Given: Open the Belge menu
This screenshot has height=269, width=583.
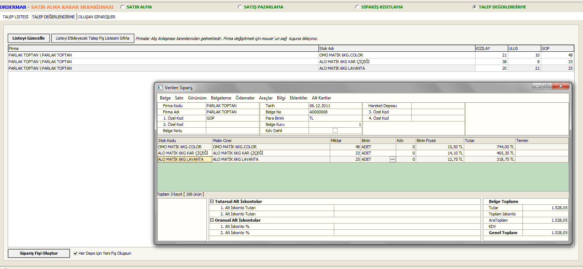Looking at the screenshot, I should (165, 98).
